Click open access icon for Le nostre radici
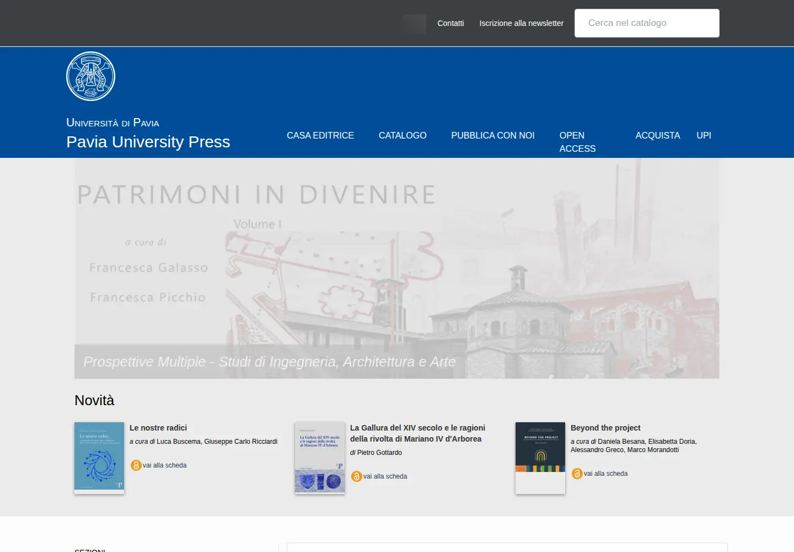The height and width of the screenshot is (552, 794). (136, 465)
